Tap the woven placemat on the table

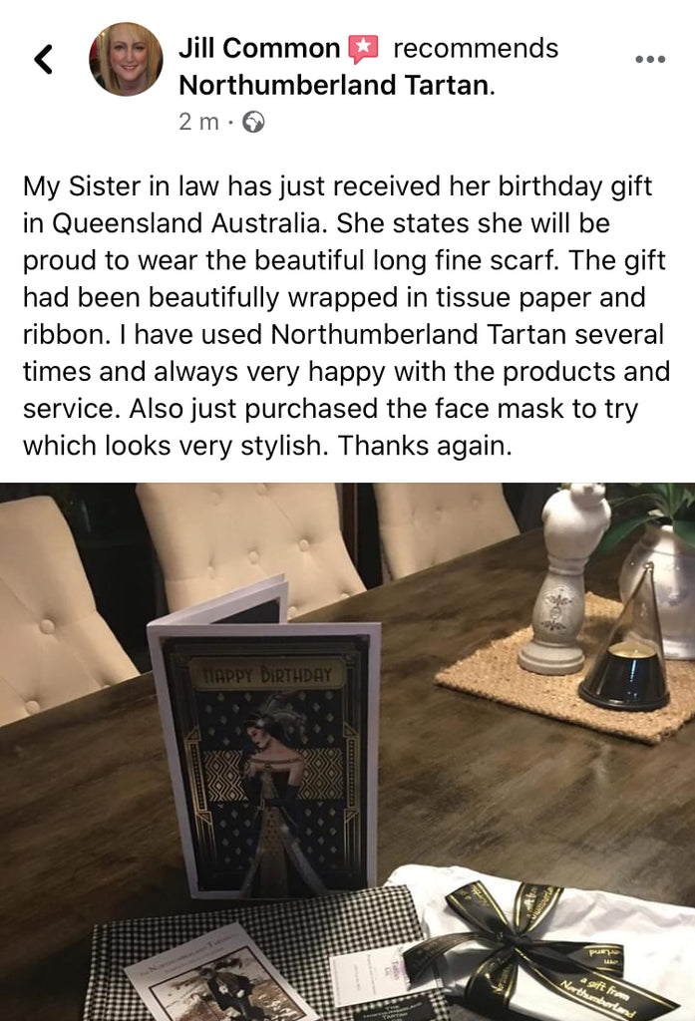(x=565, y=677)
